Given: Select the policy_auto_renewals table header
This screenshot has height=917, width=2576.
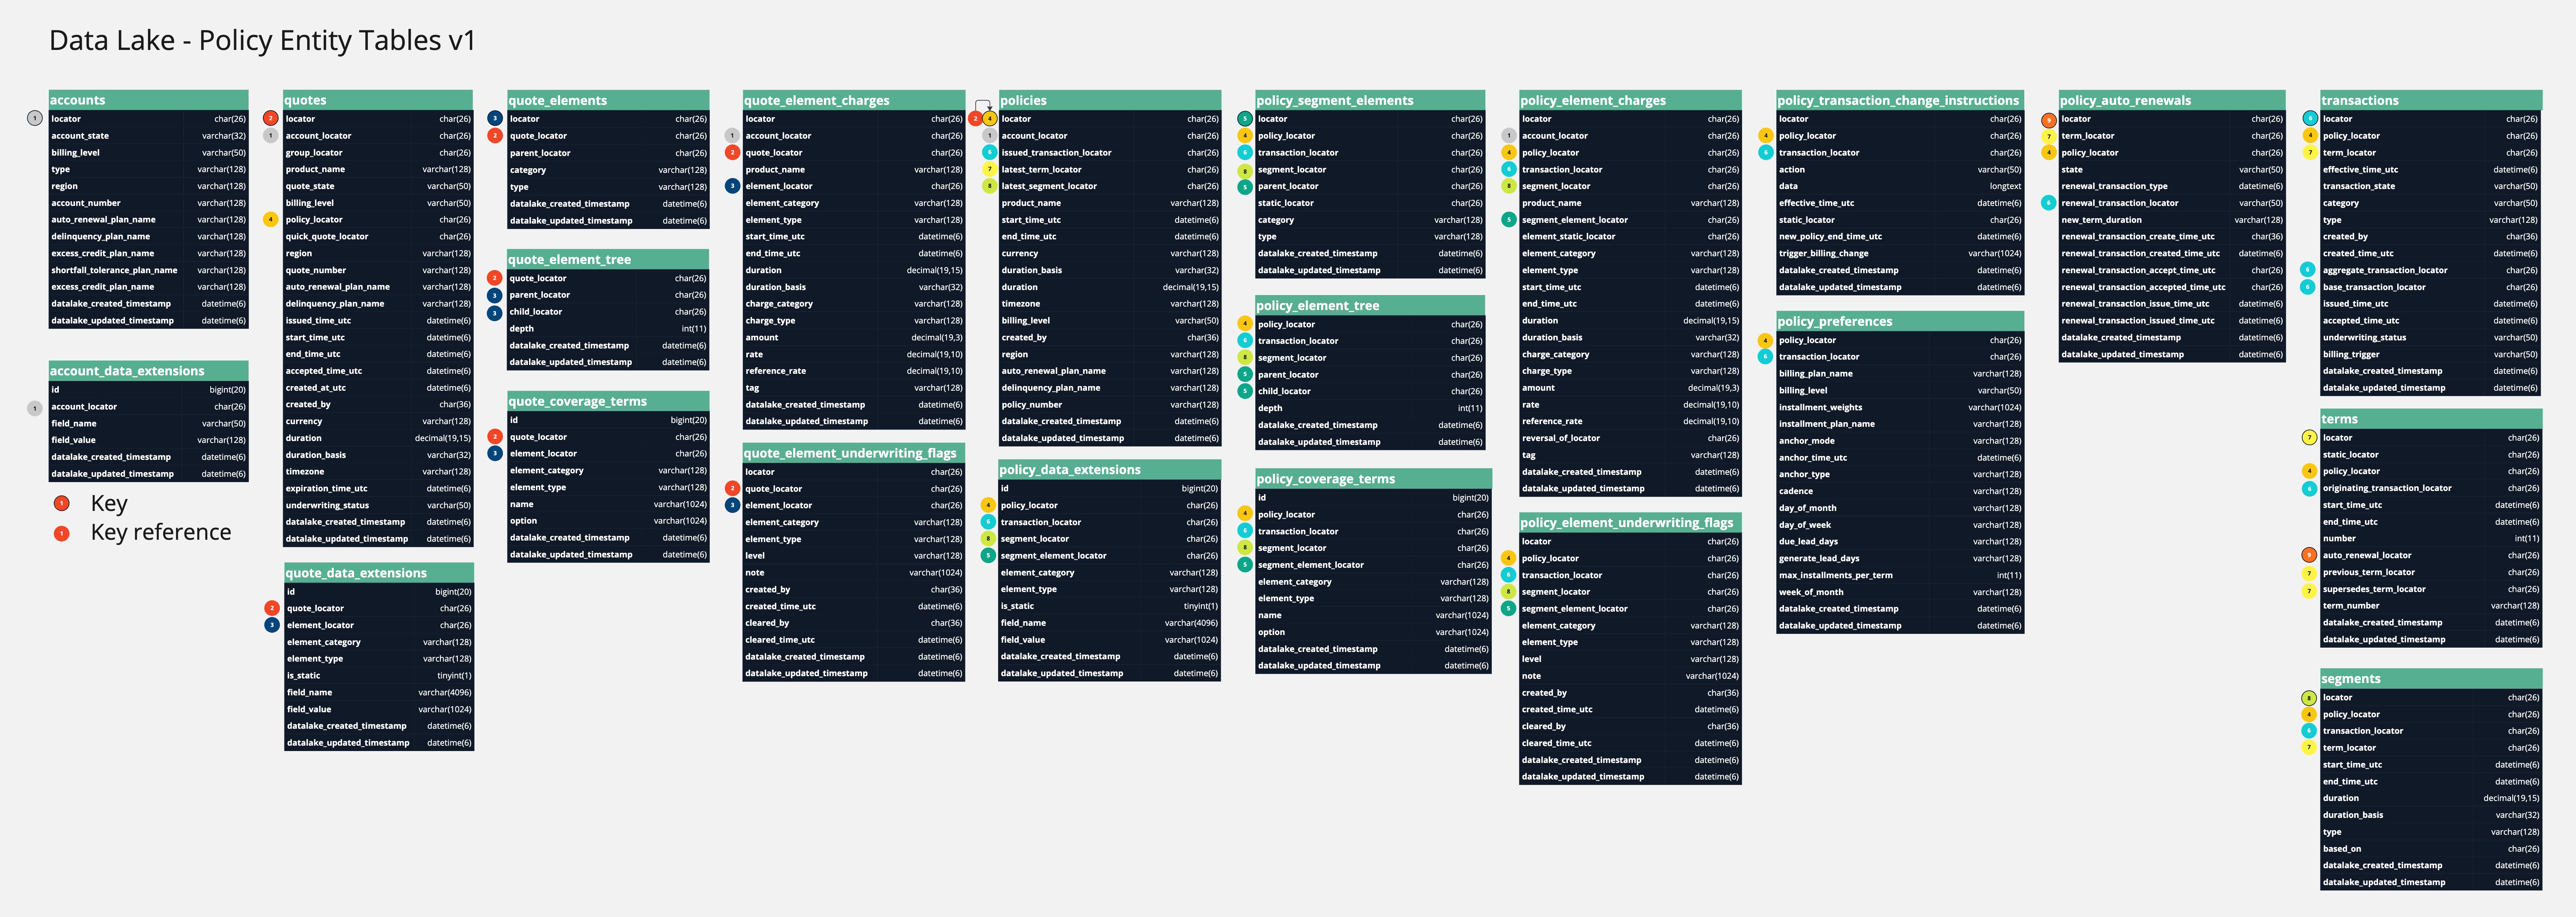Looking at the screenshot, I should [2172, 100].
